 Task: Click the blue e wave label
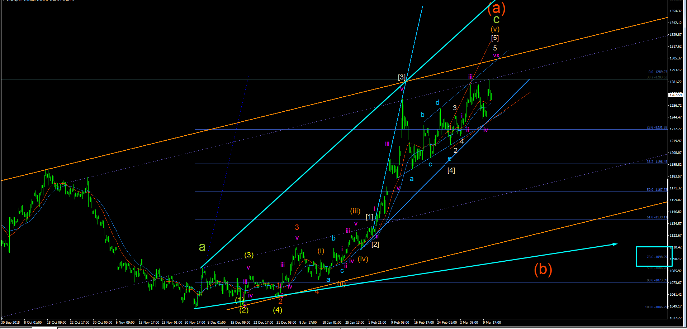point(449,159)
